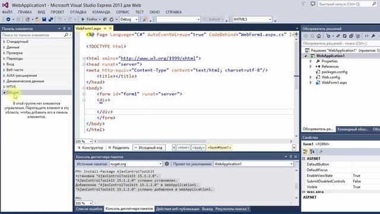The image size is (380, 214).
Task: Click the Open File folder icon
Action: coord(37,19)
